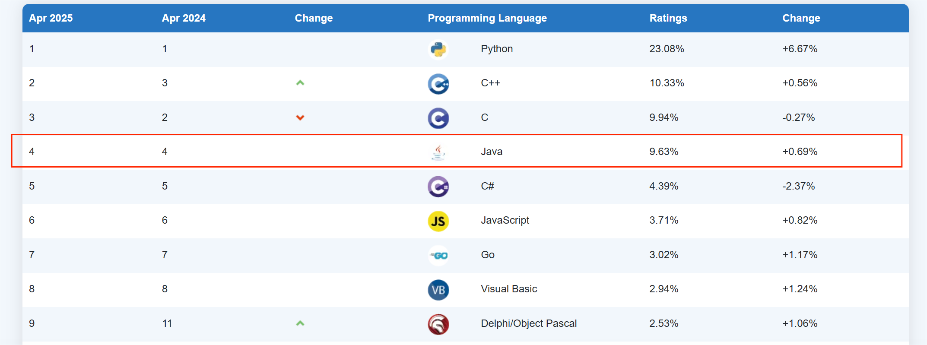Click the +0.82% change value
927x345 pixels.
point(800,220)
